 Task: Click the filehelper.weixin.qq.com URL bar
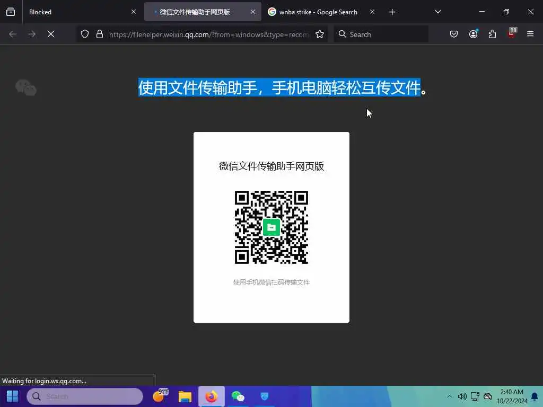click(209, 34)
